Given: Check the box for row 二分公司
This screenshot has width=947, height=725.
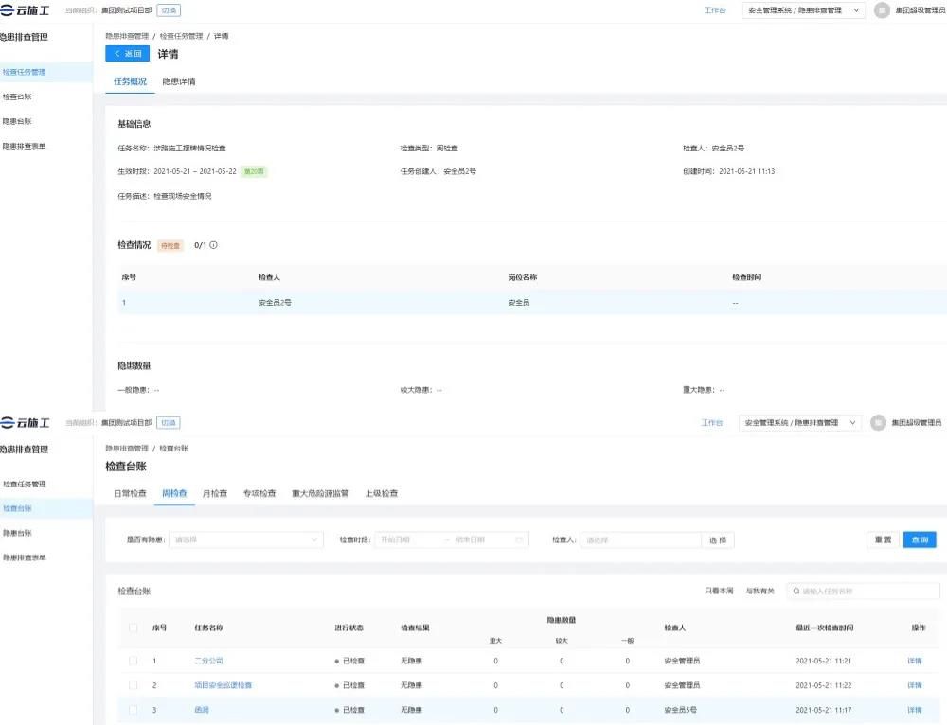Looking at the screenshot, I should (x=133, y=661).
